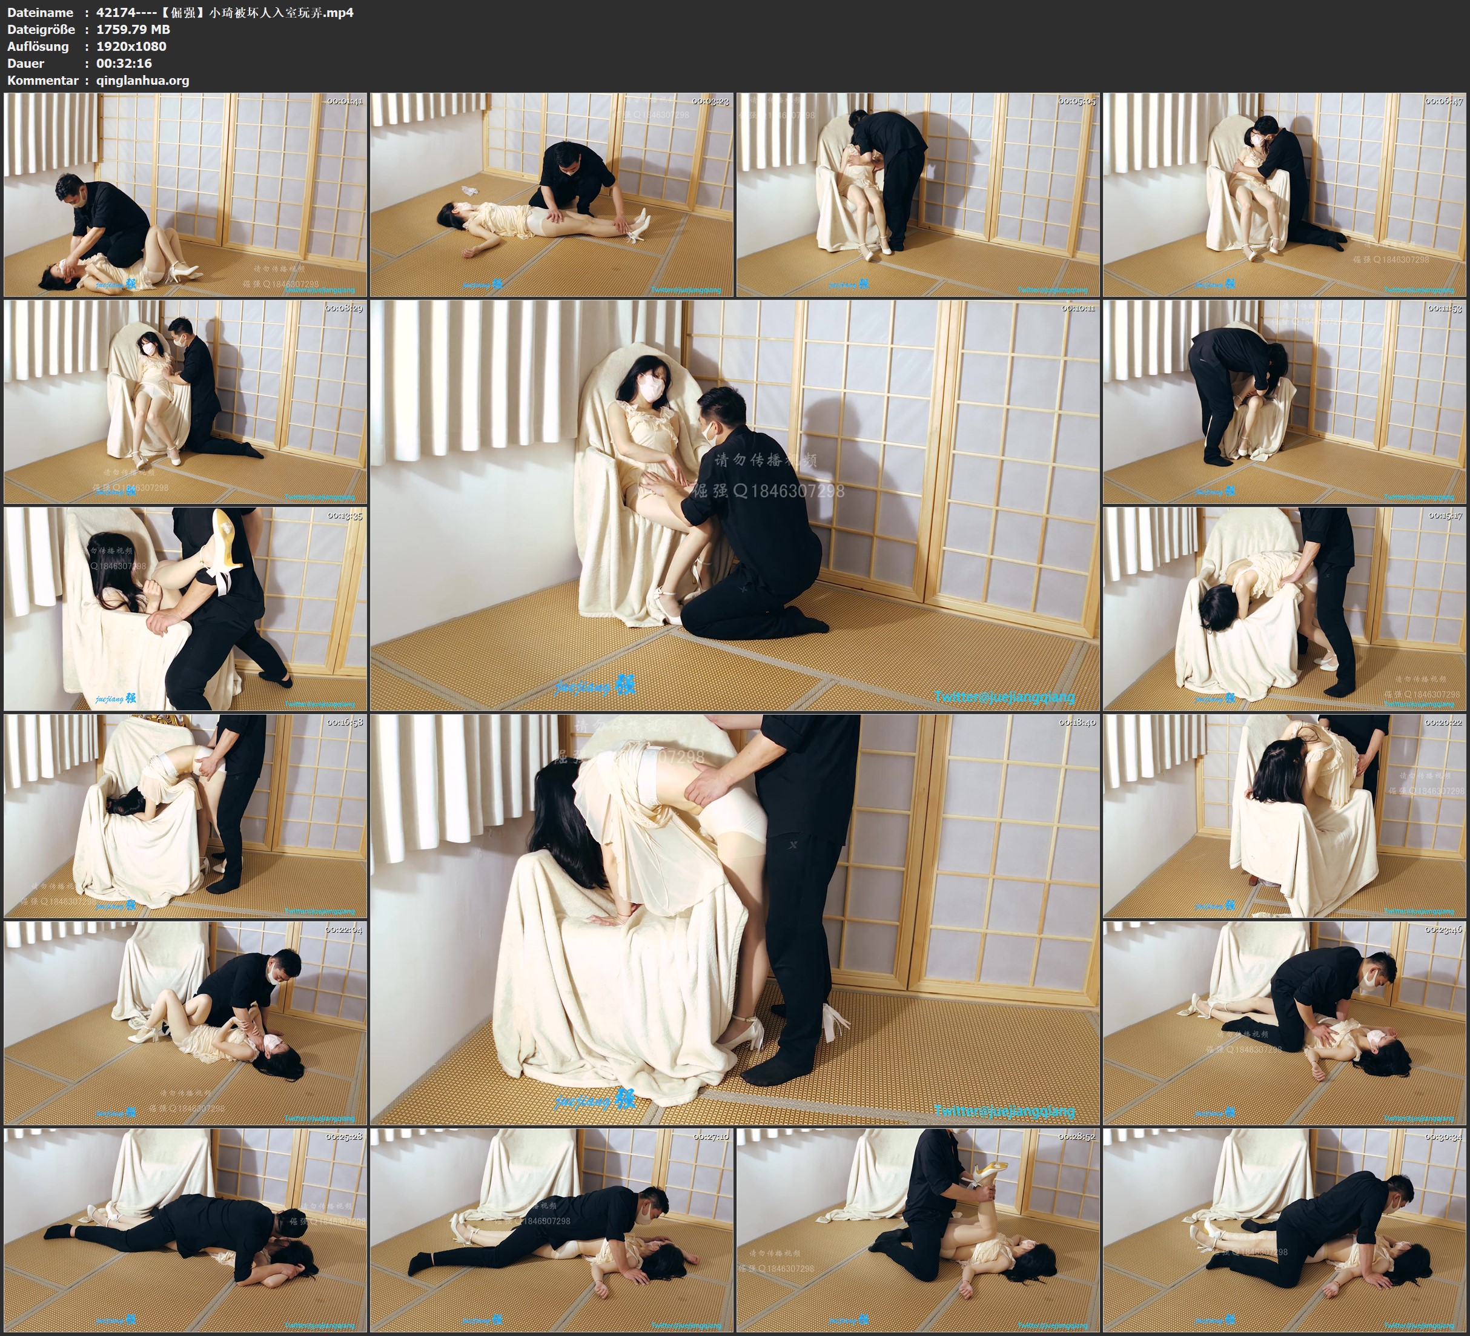The width and height of the screenshot is (1470, 1336).
Task: Select the thumbnail stamped 00:15:17
Action: tap(1285, 609)
